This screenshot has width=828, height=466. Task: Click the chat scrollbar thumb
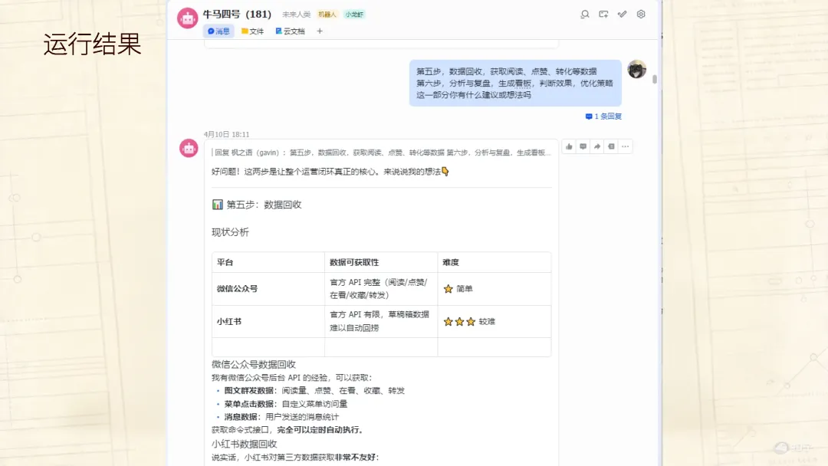(x=654, y=79)
